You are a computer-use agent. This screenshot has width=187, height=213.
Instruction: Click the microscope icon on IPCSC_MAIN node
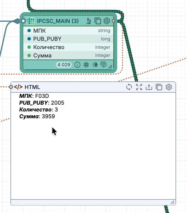click(x=89, y=21)
